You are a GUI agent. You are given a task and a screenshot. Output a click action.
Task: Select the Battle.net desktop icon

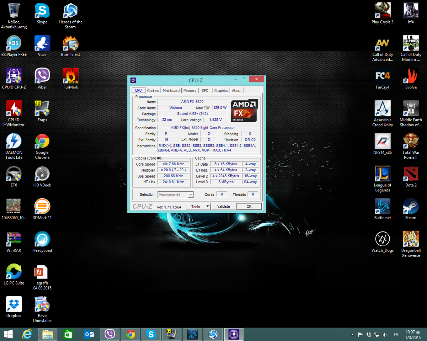tap(383, 209)
